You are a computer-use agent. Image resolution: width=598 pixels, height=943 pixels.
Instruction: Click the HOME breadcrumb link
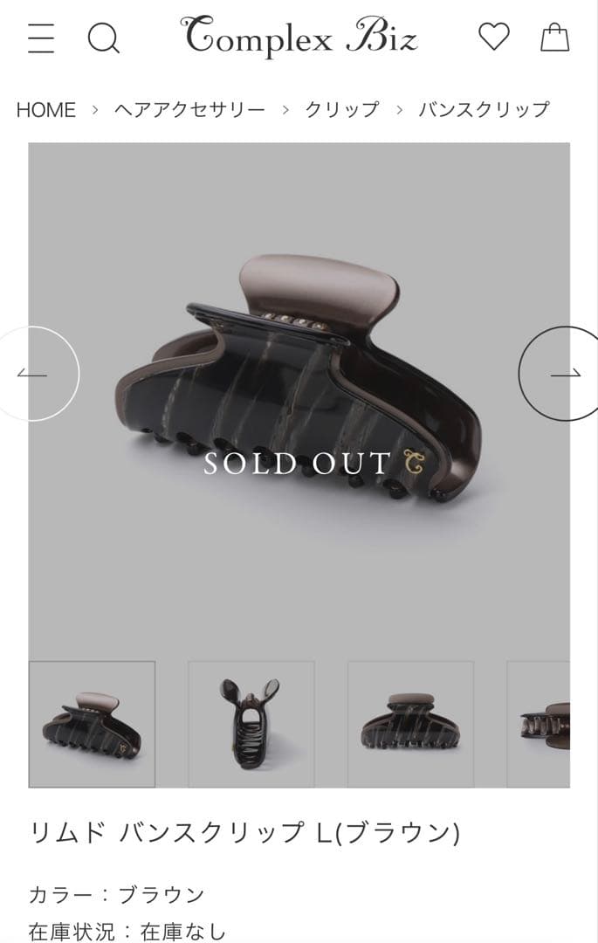[x=45, y=110]
